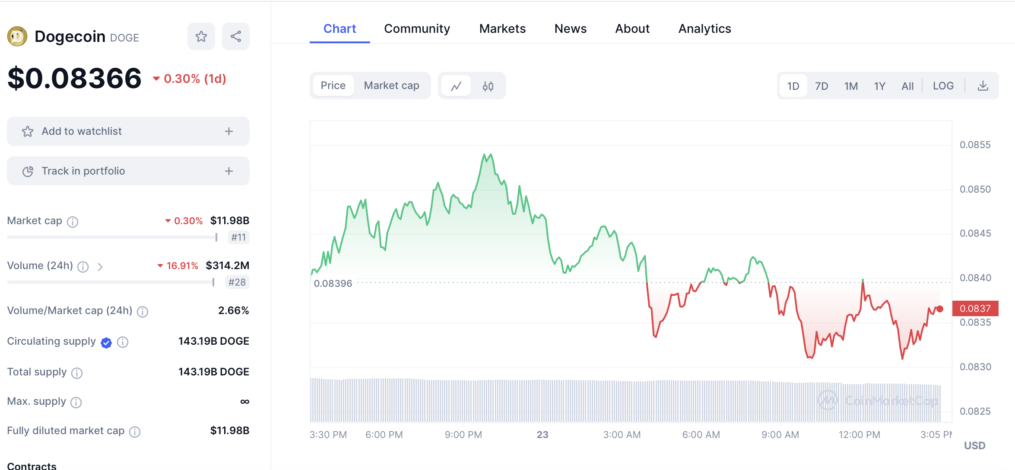Click the red current price marker dot
Viewport: 1015px width, 470px height.
pos(940,309)
